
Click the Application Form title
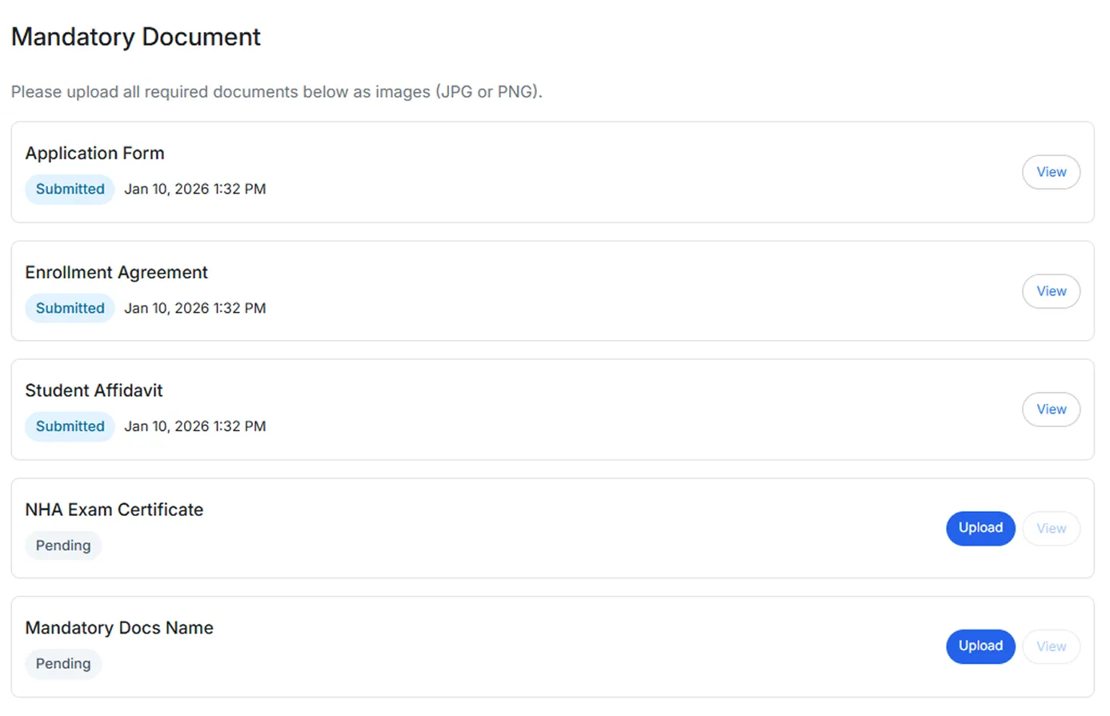click(x=94, y=153)
